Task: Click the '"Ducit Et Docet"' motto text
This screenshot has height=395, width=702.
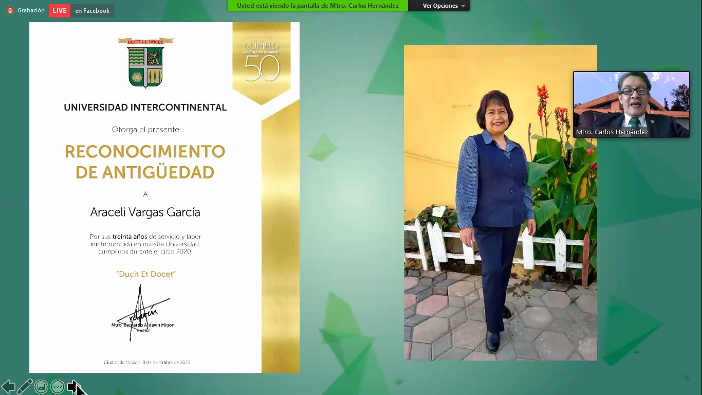Action: [146, 274]
